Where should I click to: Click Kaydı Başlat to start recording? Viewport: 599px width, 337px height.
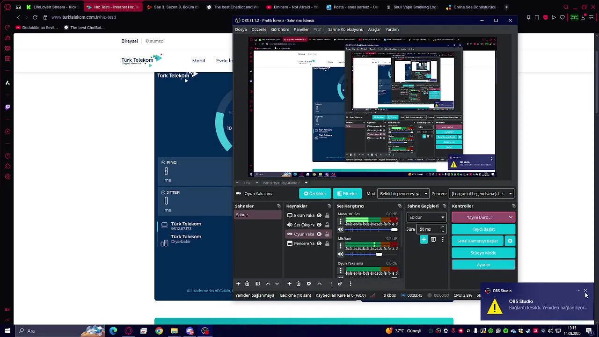pyautogui.click(x=483, y=229)
